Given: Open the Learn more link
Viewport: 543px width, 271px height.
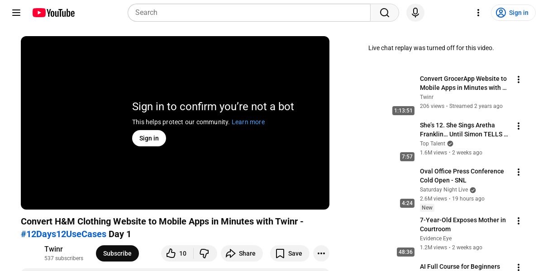Looking at the screenshot, I should pyautogui.click(x=248, y=122).
